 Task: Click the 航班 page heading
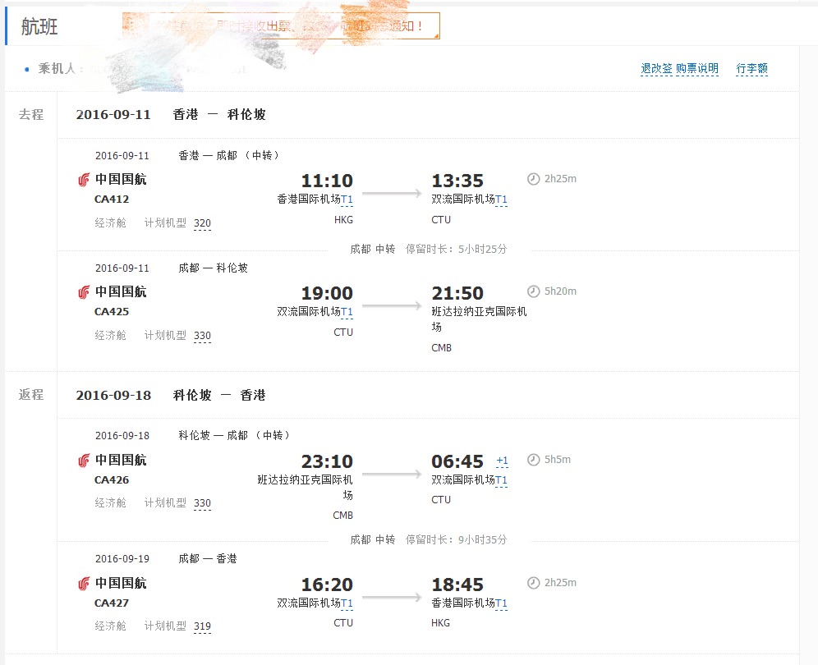coord(39,26)
